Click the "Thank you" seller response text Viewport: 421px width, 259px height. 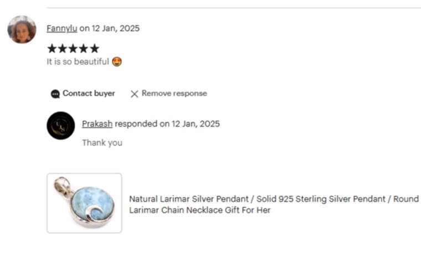tap(102, 143)
